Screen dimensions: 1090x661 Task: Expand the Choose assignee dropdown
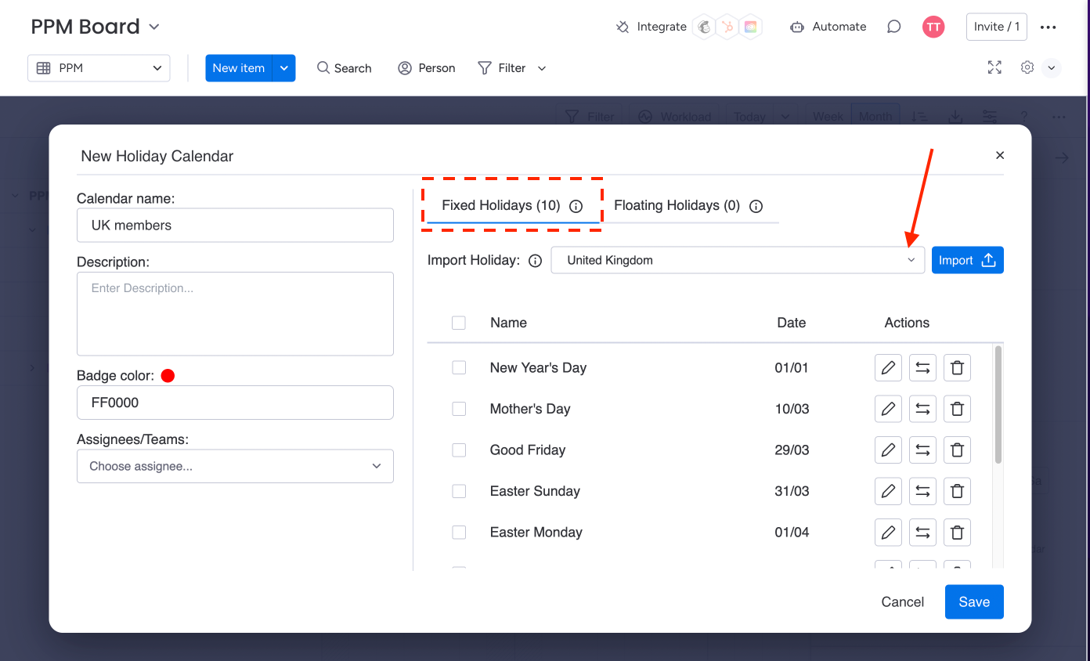[235, 466]
